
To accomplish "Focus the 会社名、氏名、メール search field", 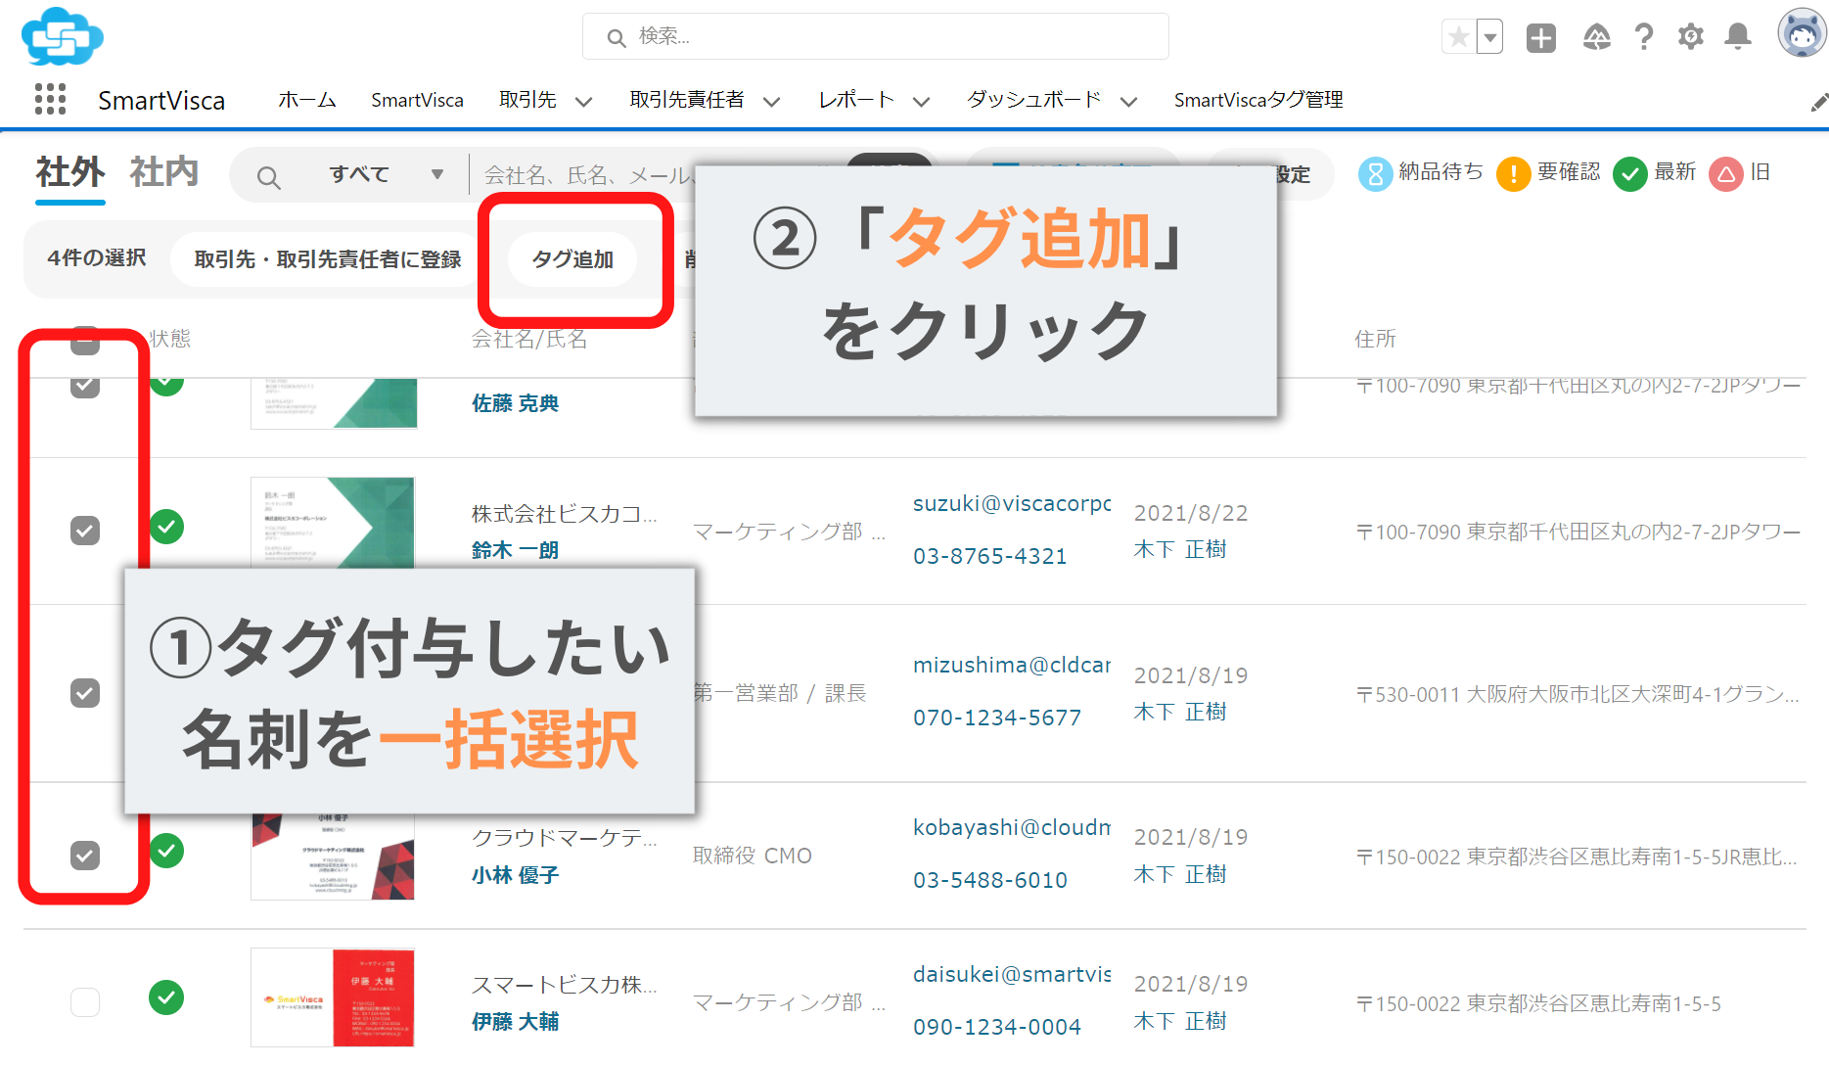I will click(x=587, y=175).
